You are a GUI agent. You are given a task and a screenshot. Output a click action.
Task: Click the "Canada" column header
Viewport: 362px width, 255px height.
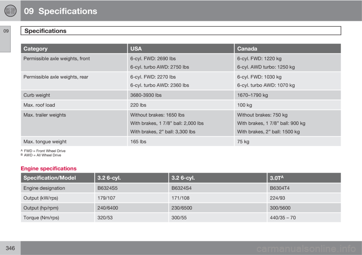[x=288, y=49]
